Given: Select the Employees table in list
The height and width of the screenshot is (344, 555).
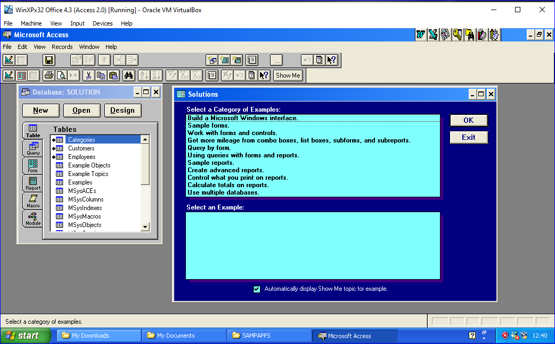Looking at the screenshot, I should click(81, 157).
